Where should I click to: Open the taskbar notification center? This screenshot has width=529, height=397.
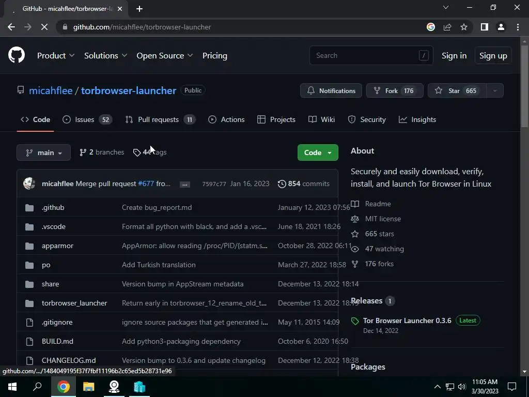point(512,387)
